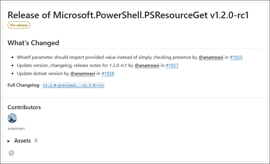The width and height of the screenshot is (270, 164).
Task: Click the anamnavi username below avatar
Action: coord(16,128)
